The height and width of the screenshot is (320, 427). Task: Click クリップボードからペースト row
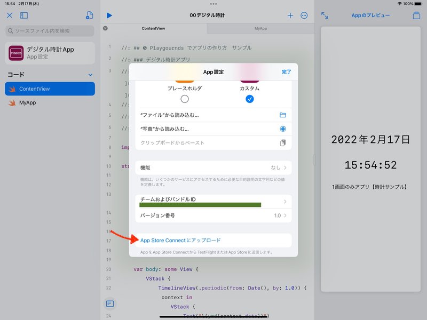pyautogui.click(x=213, y=143)
